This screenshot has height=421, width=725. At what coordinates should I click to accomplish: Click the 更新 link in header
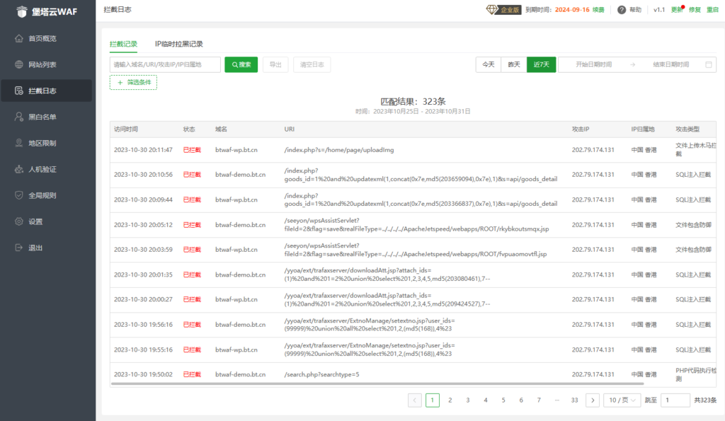coord(677,10)
